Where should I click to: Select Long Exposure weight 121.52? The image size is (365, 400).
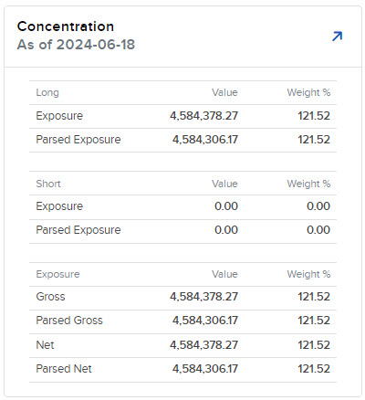pyautogui.click(x=314, y=116)
